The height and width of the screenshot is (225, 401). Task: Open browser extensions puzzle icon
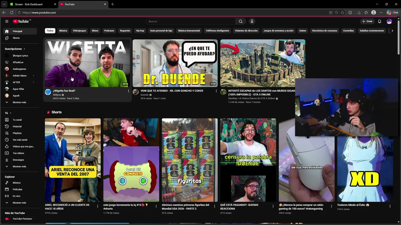coord(350,12)
